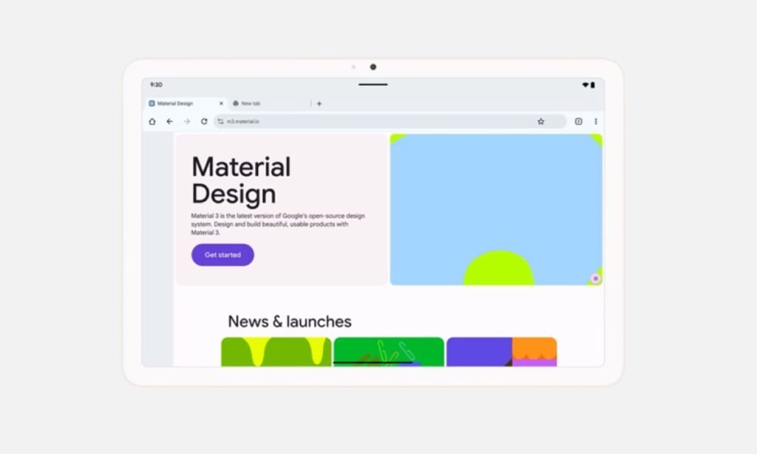Image resolution: width=757 pixels, height=454 pixels.
Task: Pause the hero animation button
Action: [595, 279]
